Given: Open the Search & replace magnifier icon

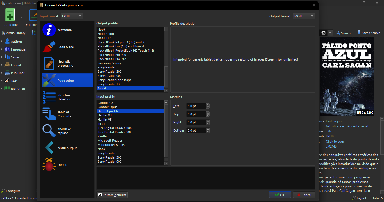Looking at the screenshot, I should (49, 131).
